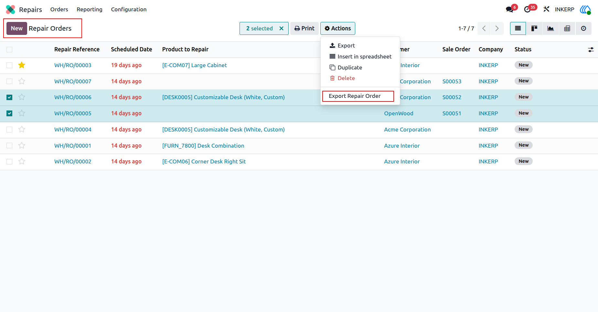Image resolution: width=598 pixels, height=312 pixels.
Task: Close the Actions dropdown button
Action: 338,28
